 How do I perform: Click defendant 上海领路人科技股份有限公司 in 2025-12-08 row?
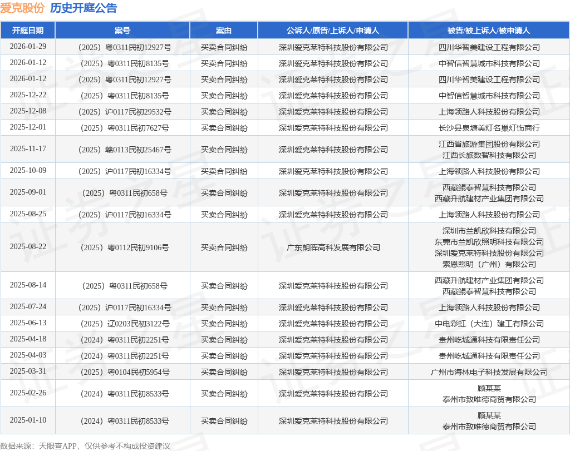click(489, 112)
